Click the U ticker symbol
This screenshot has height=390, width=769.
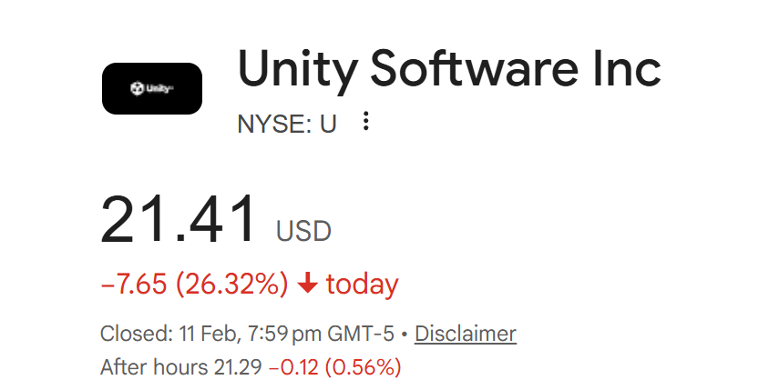click(328, 124)
